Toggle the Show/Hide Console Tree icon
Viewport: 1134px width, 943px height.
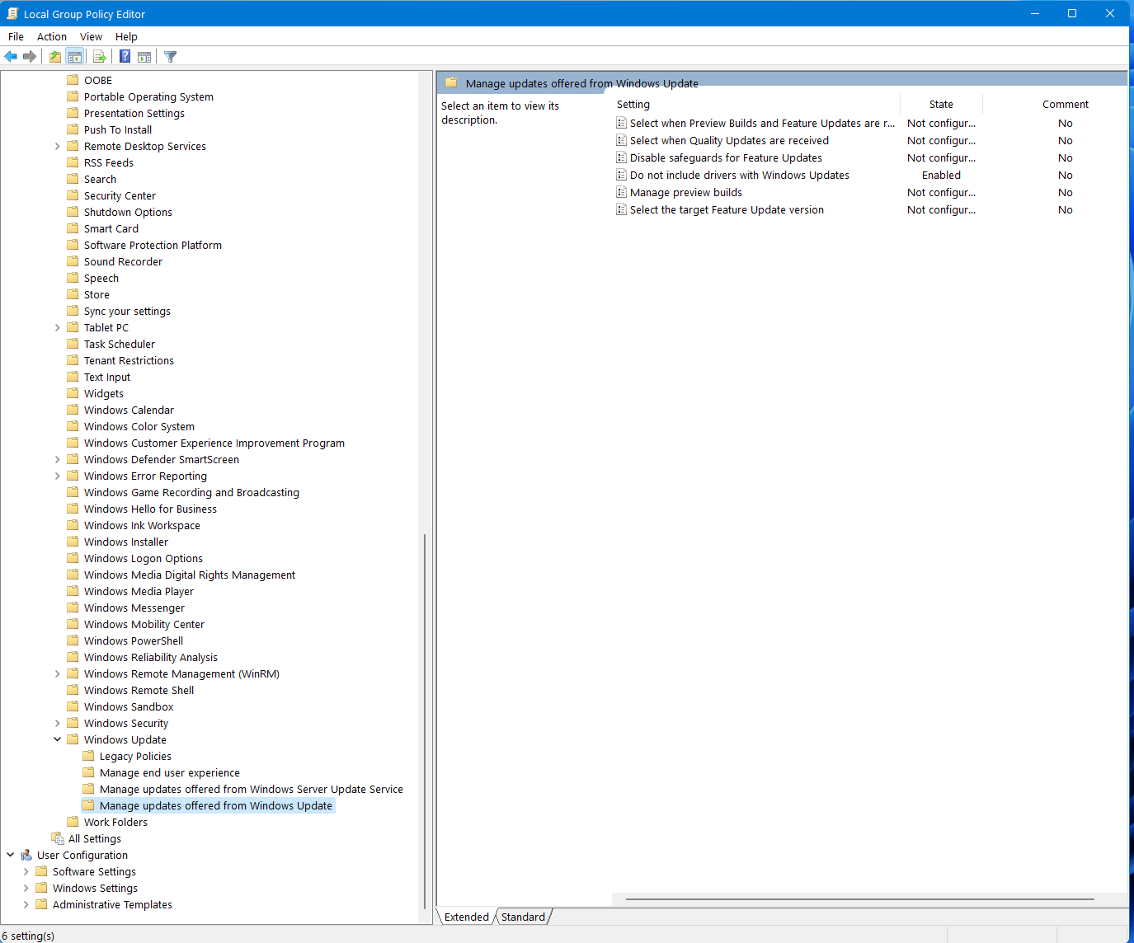[x=75, y=57]
